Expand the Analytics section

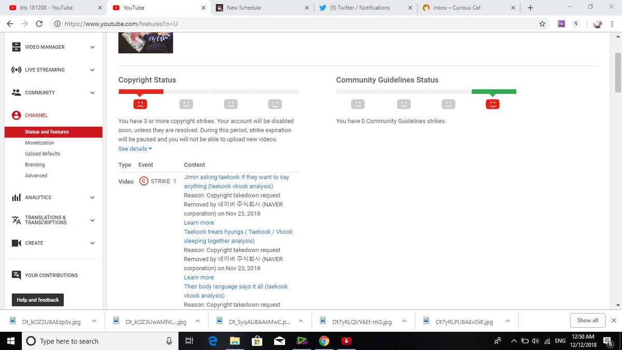(92, 198)
